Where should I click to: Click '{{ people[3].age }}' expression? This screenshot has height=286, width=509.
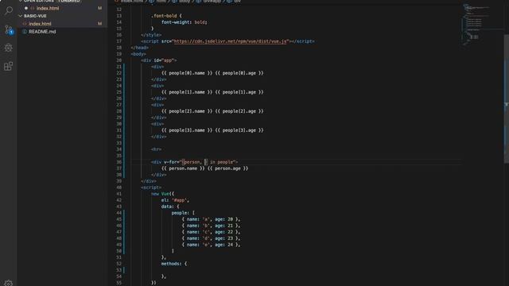pyautogui.click(x=239, y=130)
